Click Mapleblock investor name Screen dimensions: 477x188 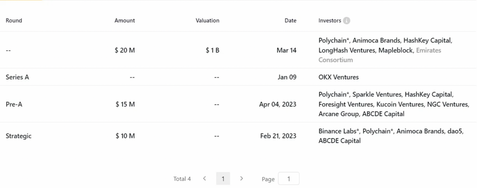pyautogui.click(x=396, y=50)
